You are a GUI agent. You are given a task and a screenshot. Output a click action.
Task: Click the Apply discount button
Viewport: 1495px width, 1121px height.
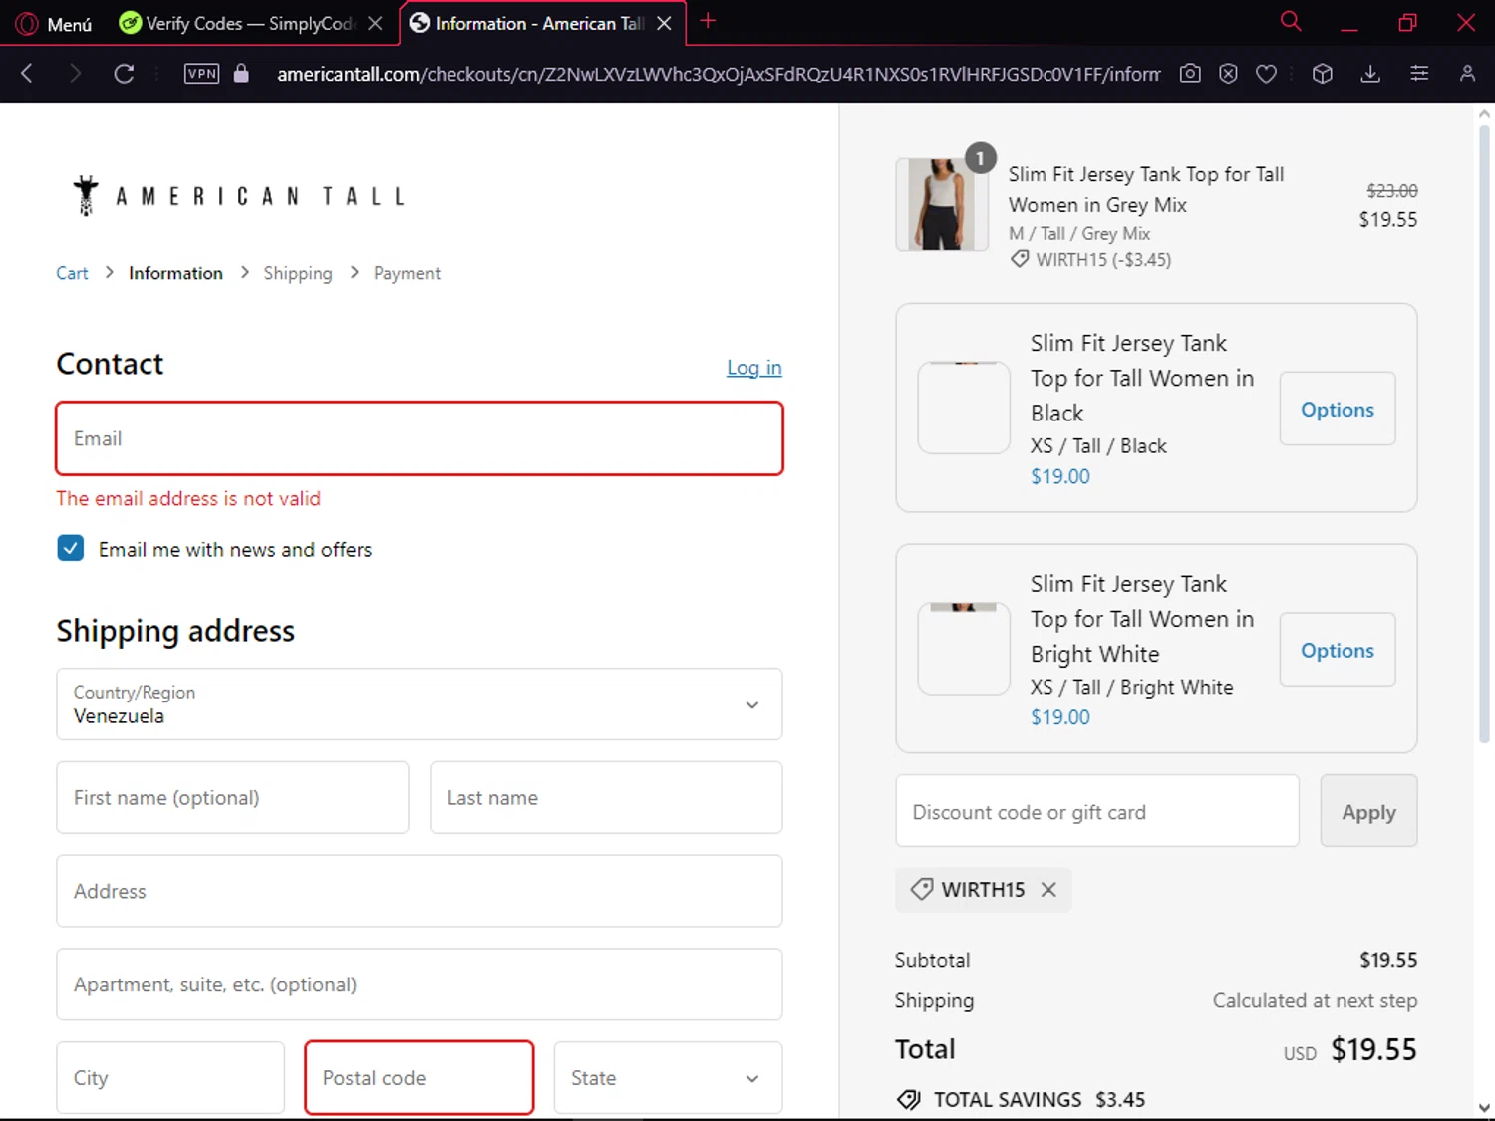point(1368,811)
